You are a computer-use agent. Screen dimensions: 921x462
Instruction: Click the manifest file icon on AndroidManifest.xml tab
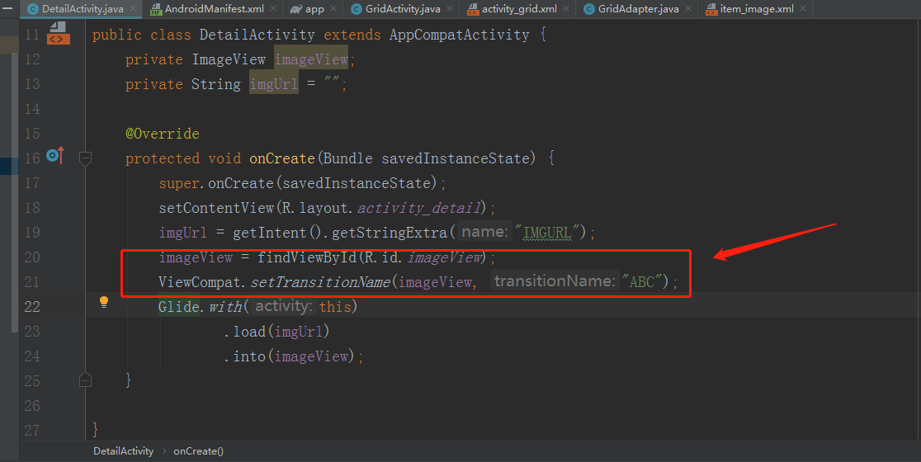[156, 9]
